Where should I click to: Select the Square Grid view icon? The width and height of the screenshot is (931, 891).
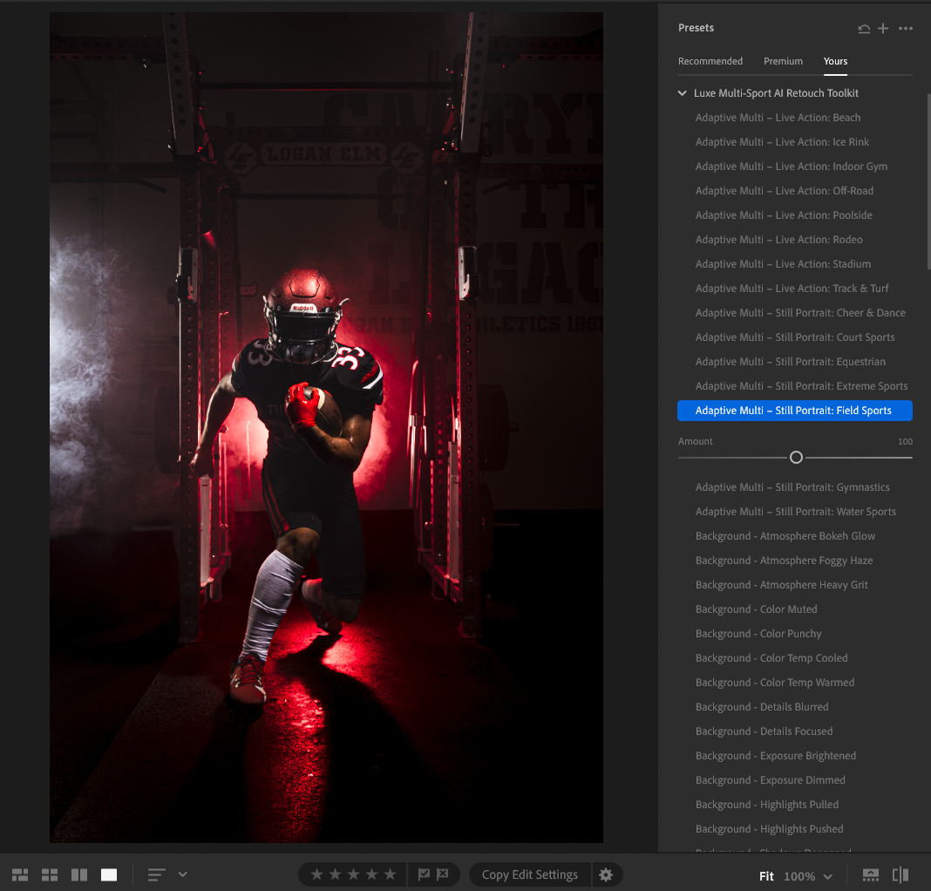pyautogui.click(x=49, y=874)
